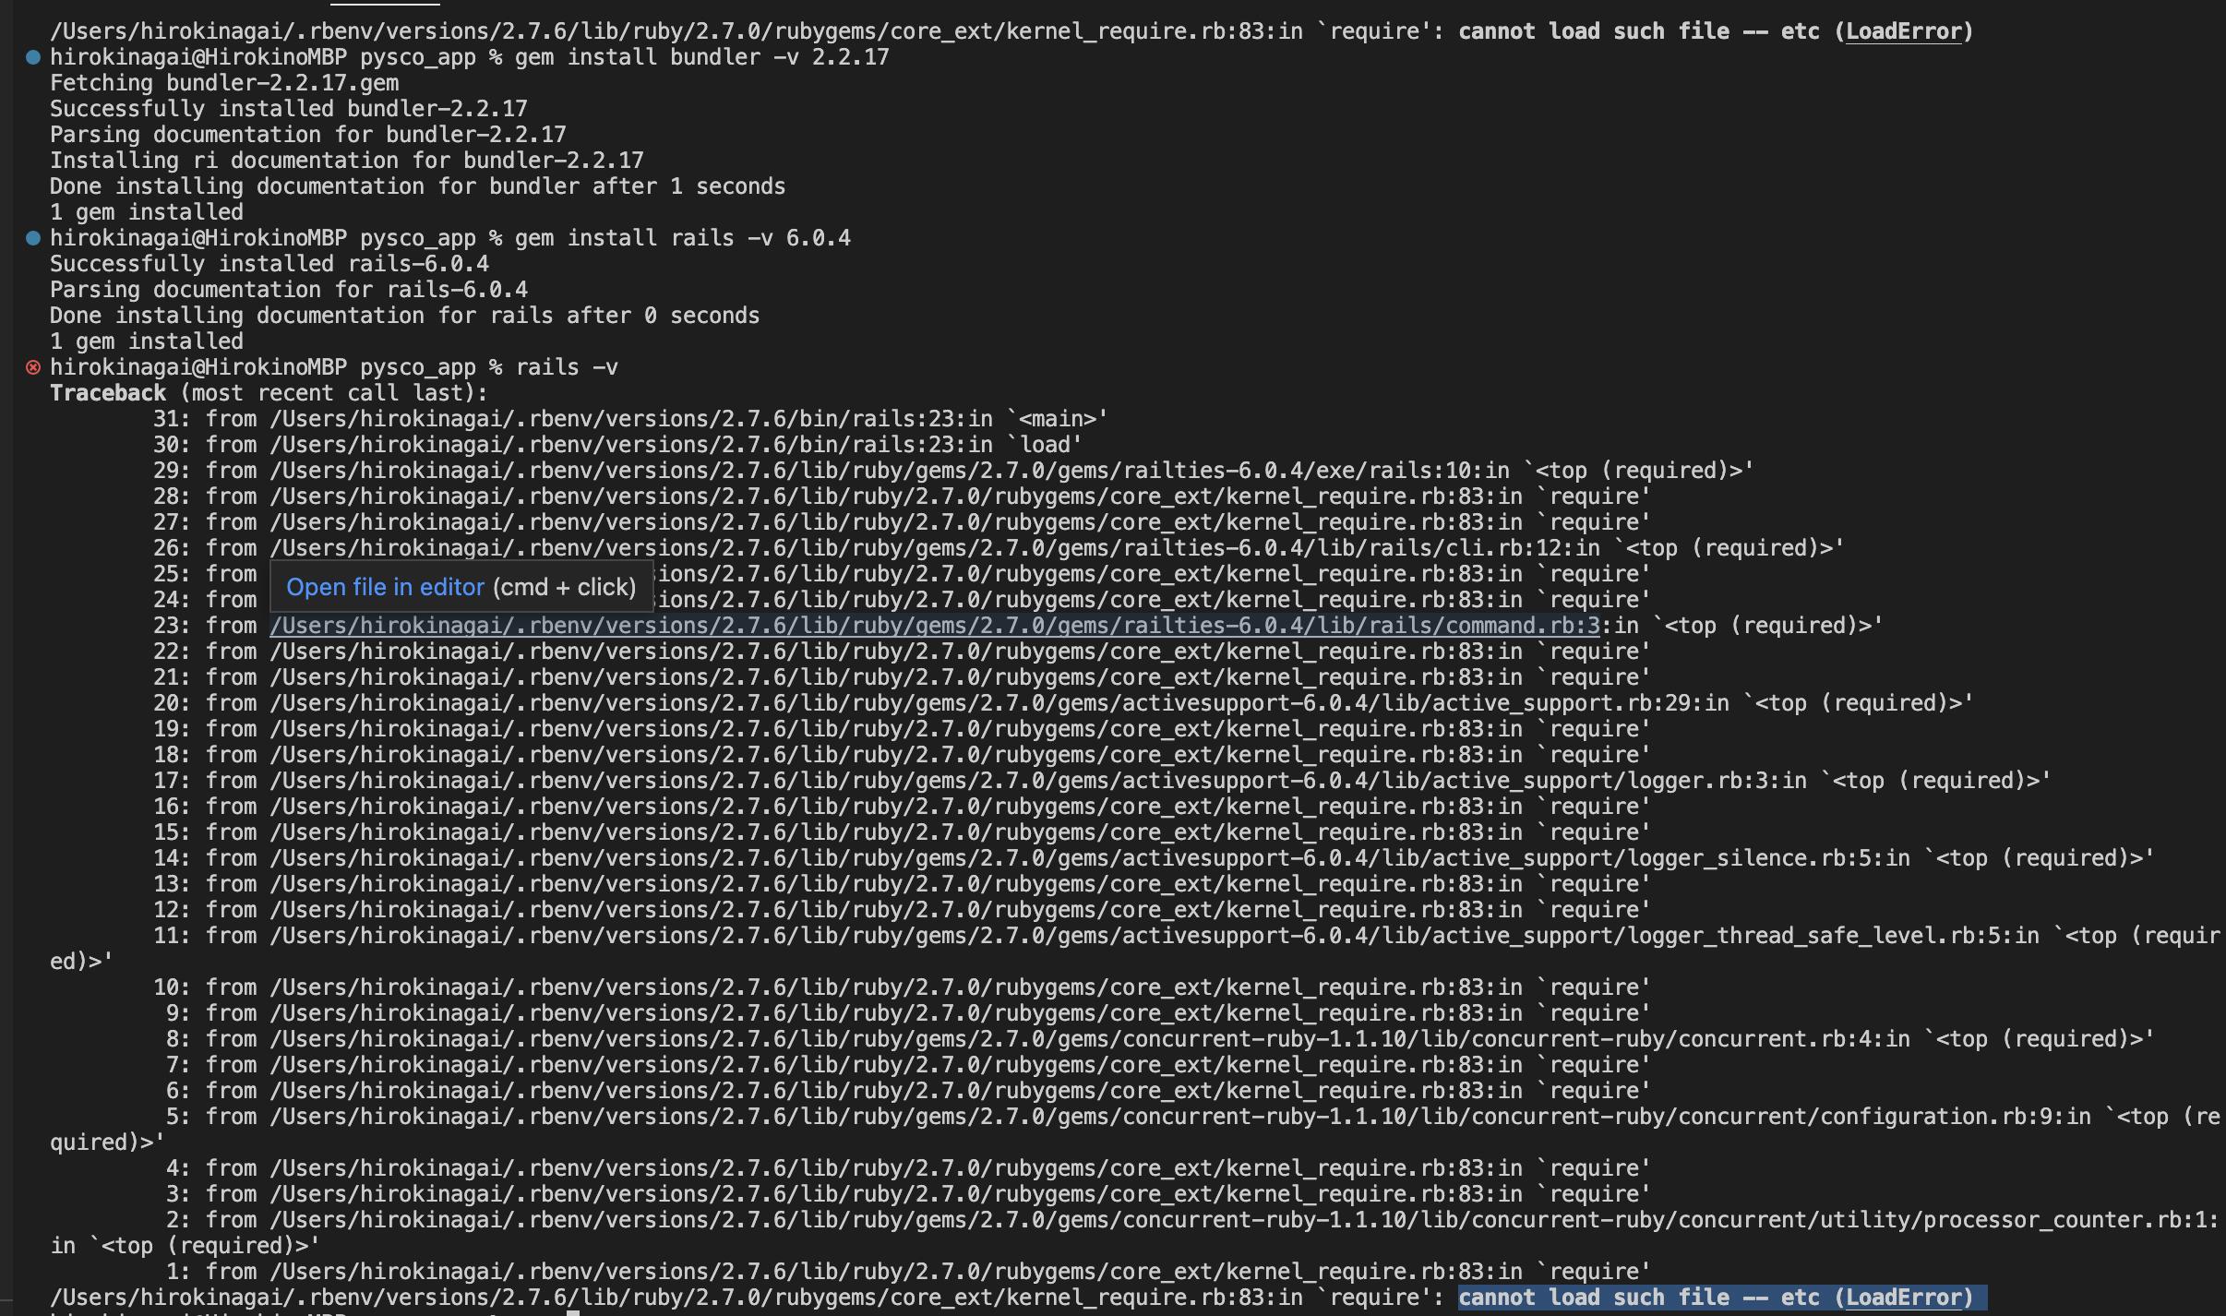Click 'Successfully installed rails-6.0.4' output line
This screenshot has height=1316, width=2226.
[x=269, y=264]
